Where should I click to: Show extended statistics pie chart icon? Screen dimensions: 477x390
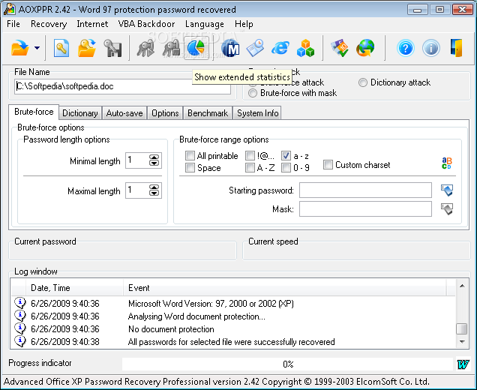[196, 48]
